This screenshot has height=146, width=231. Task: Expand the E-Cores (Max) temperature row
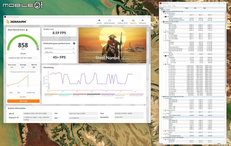166,37
